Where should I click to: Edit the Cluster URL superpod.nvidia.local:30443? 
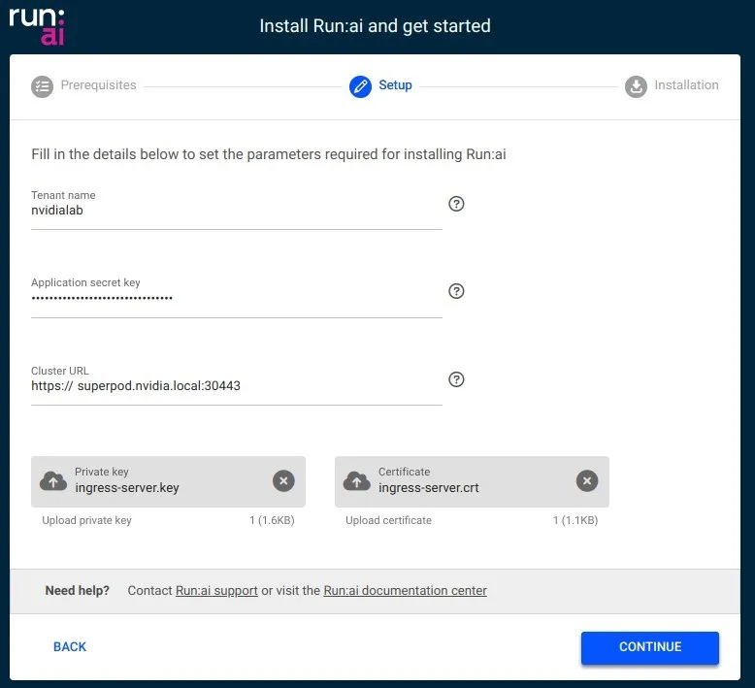pyautogui.click(x=237, y=386)
